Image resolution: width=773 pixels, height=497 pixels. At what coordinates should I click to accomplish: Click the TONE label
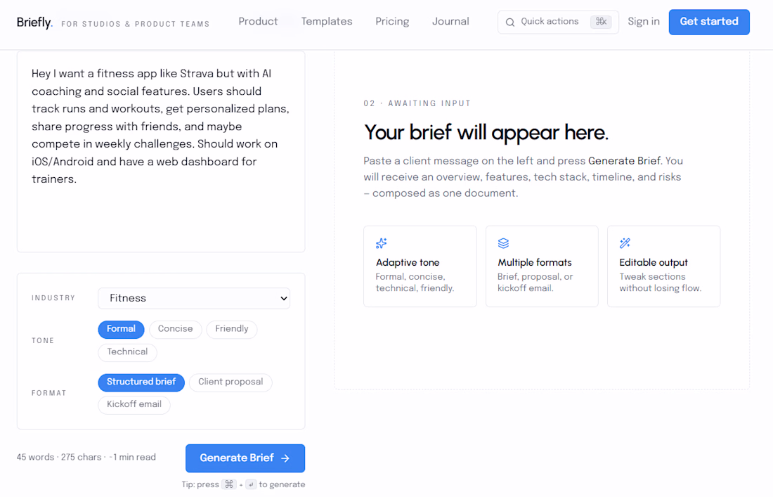43,341
